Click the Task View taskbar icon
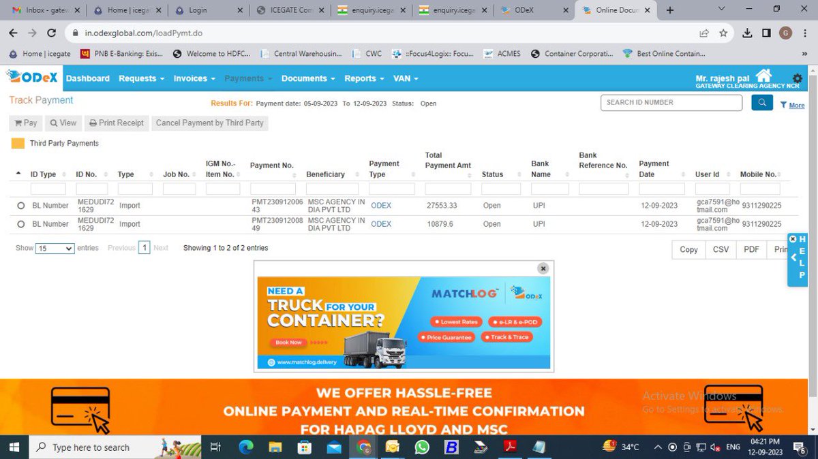The height and width of the screenshot is (459, 818). [x=215, y=447]
